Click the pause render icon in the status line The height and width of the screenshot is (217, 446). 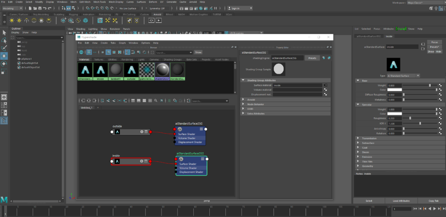[215, 9]
